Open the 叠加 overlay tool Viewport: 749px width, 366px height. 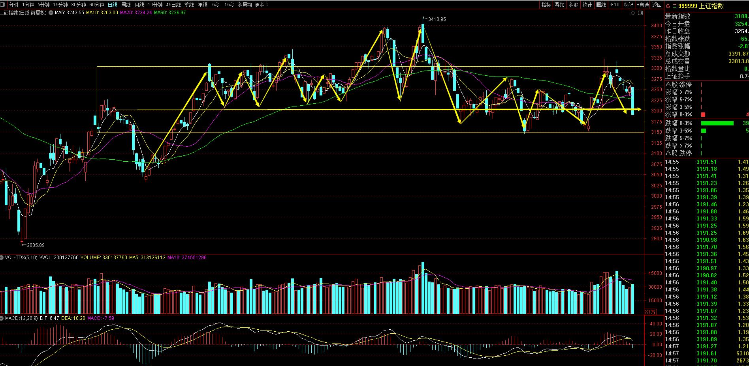tap(559, 5)
